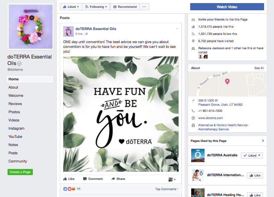
Task: Open the About section in sidebar
Action: click(x=13, y=87)
